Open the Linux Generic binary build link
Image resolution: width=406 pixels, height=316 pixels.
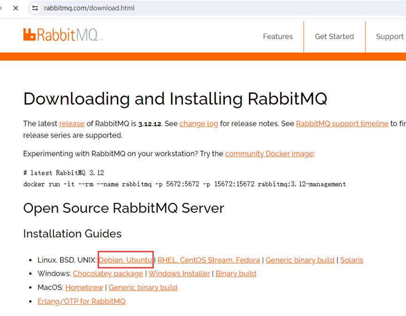click(300, 260)
